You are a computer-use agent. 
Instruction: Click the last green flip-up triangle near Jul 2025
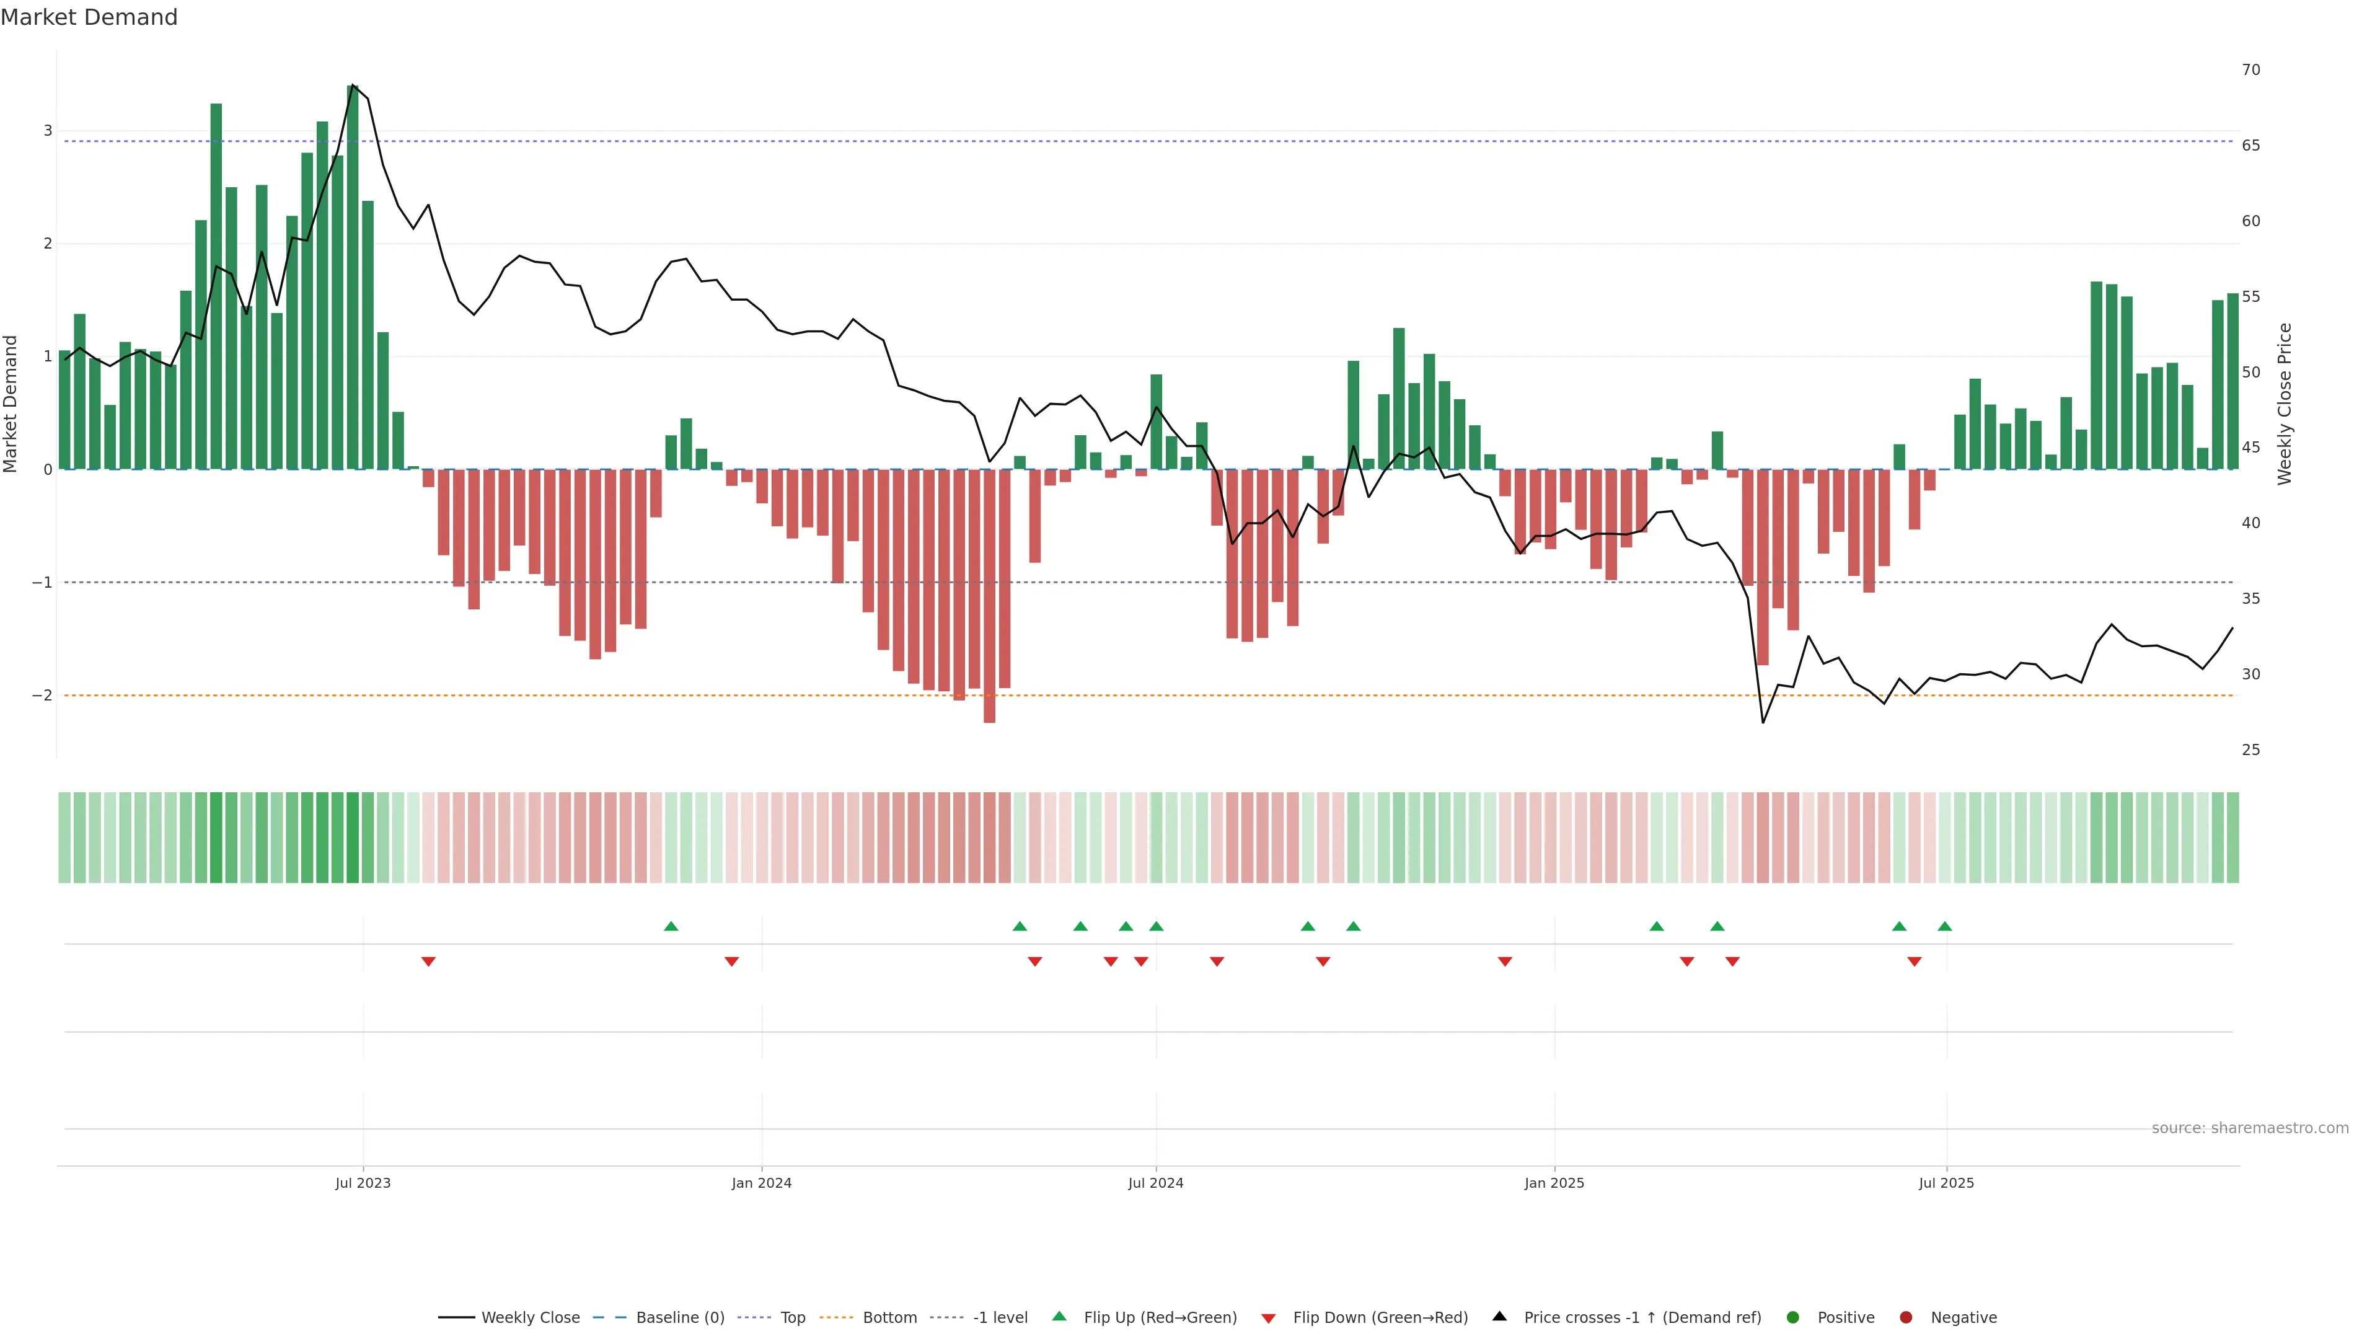(1944, 927)
